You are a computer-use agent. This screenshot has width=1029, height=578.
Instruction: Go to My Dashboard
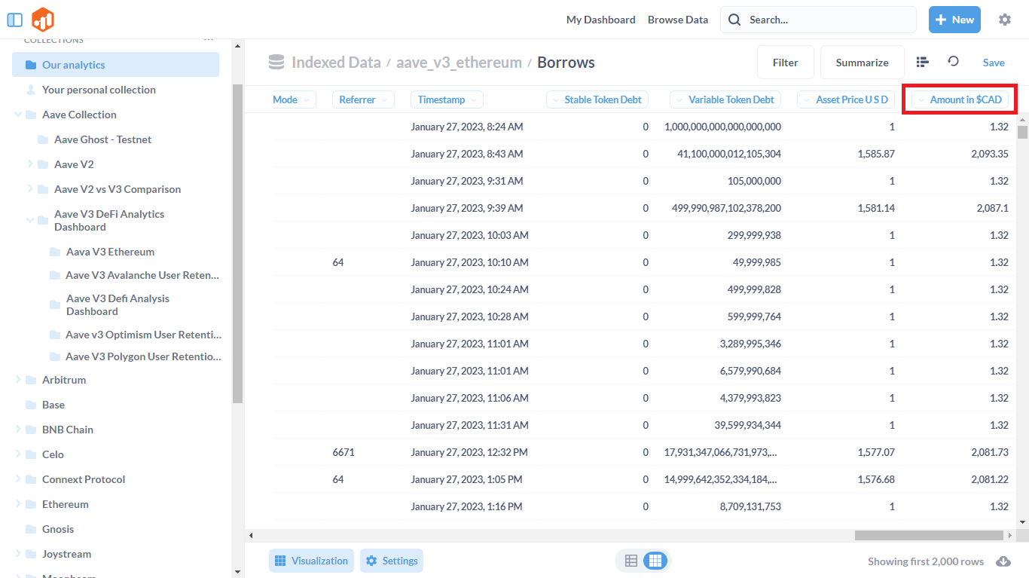(600, 20)
